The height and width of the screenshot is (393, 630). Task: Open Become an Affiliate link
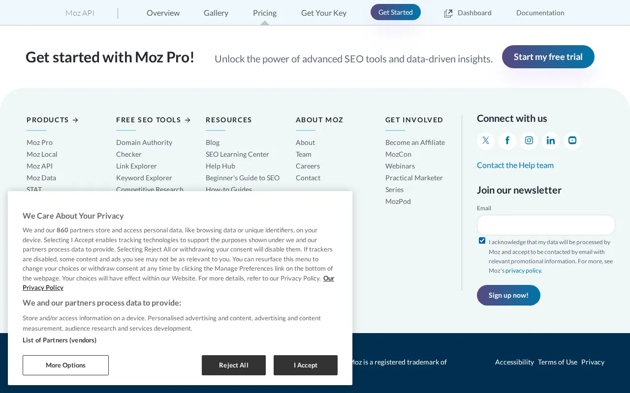coord(415,142)
